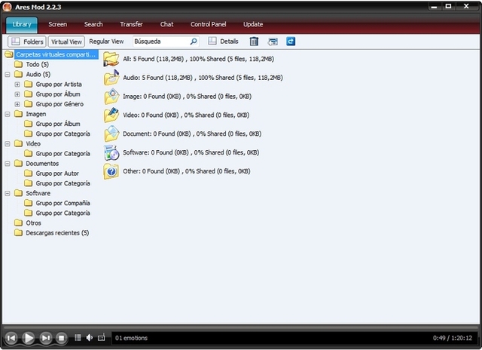This screenshot has height=350, width=482.
Task: Collapse the Documentos tree node
Action: pos(8,164)
